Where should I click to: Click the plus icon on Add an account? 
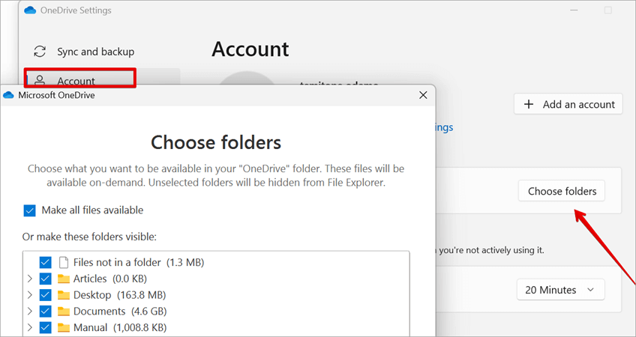tap(529, 104)
